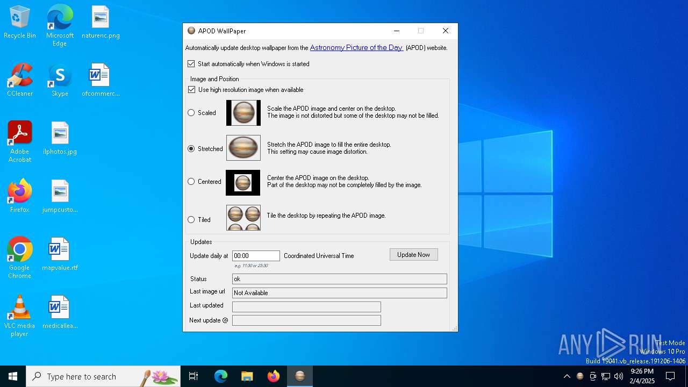Image resolution: width=688 pixels, height=387 pixels.
Task: Open Task View on the taskbar
Action: coord(193,376)
